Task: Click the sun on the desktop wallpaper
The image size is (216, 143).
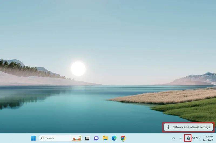Action: (78, 69)
